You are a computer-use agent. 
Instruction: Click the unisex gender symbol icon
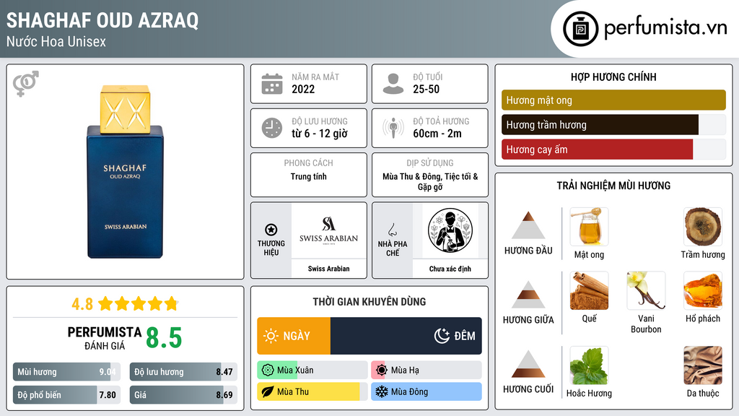click(25, 84)
